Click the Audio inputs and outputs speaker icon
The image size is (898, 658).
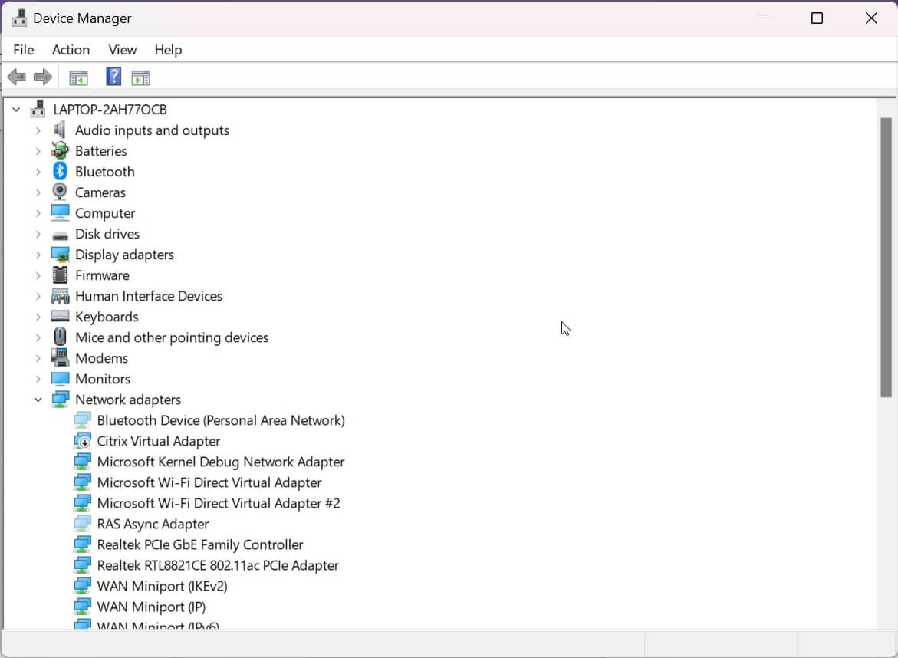click(x=60, y=130)
